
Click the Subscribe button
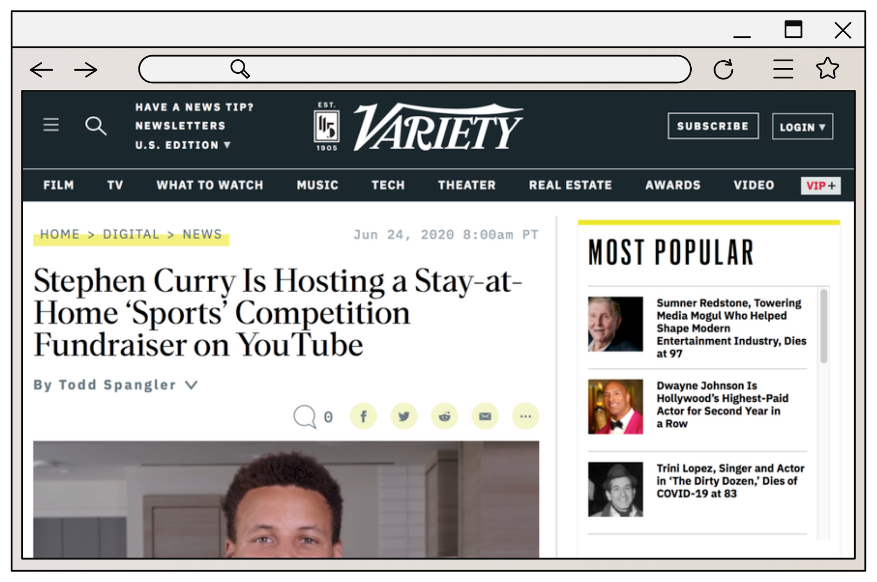713,126
